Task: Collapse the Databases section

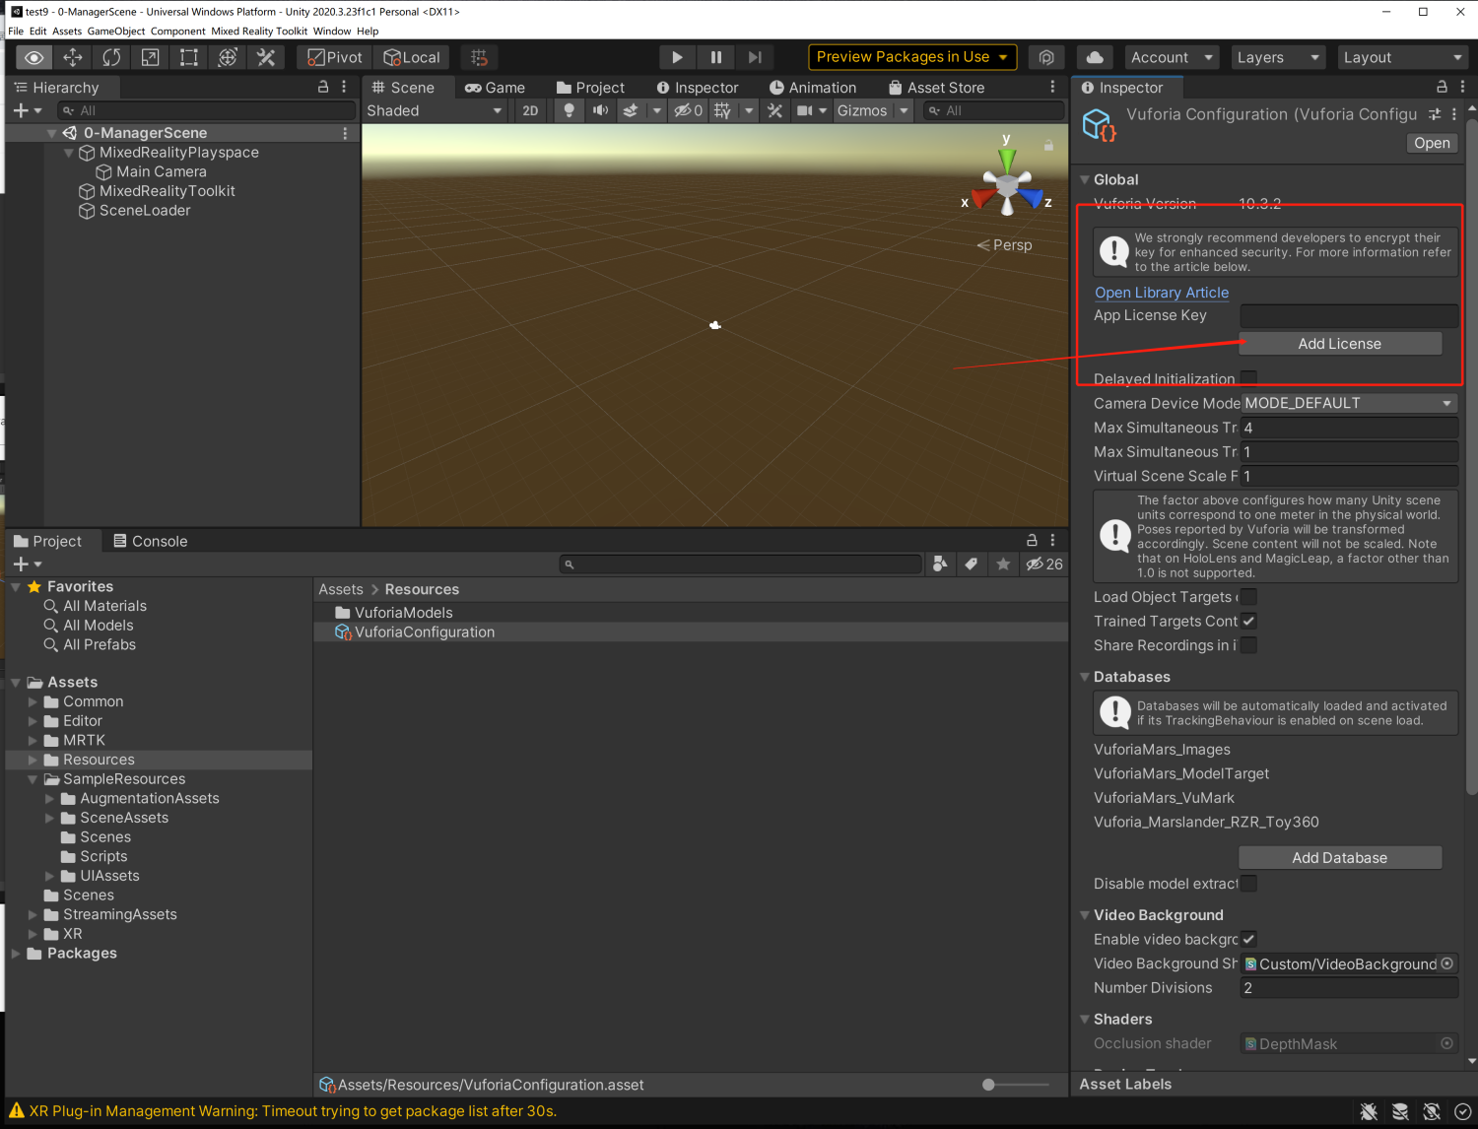Action: 1085,677
